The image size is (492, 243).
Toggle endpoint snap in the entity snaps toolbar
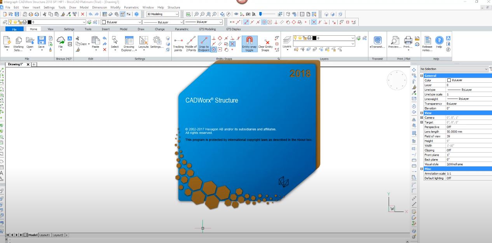[x=246, y=22]
